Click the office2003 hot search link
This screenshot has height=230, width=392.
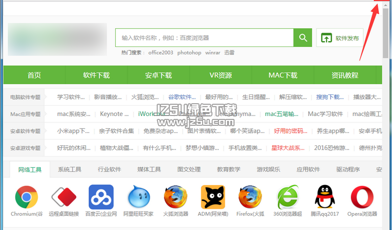click(x=161, y=53)
